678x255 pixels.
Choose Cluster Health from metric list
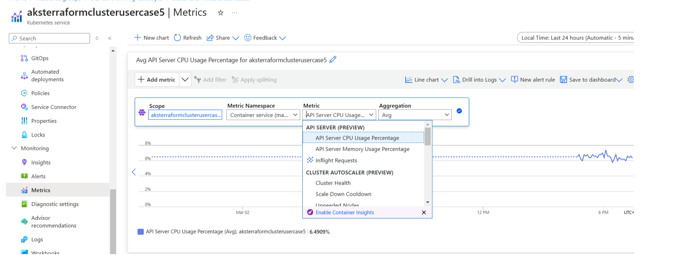point(333,183)
